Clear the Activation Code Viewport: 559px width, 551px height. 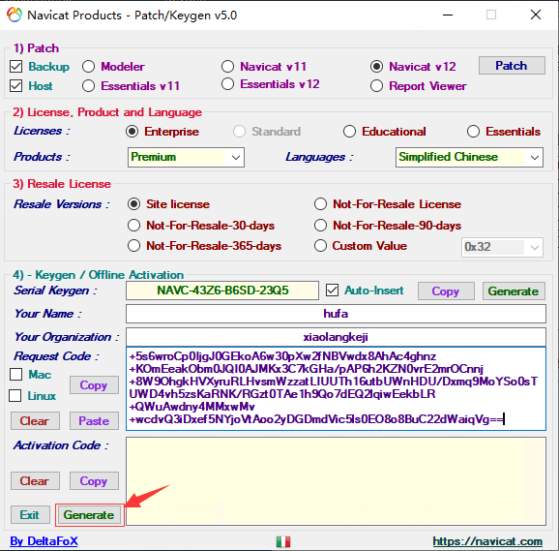pyautogui.click(x=35, y=480)
